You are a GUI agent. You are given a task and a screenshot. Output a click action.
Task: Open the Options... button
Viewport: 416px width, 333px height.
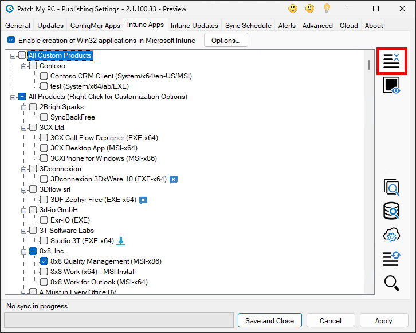click(226, 40)
